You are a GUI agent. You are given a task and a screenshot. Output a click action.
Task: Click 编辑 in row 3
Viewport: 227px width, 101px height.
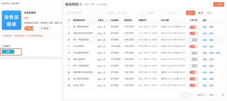coord(212,40)
